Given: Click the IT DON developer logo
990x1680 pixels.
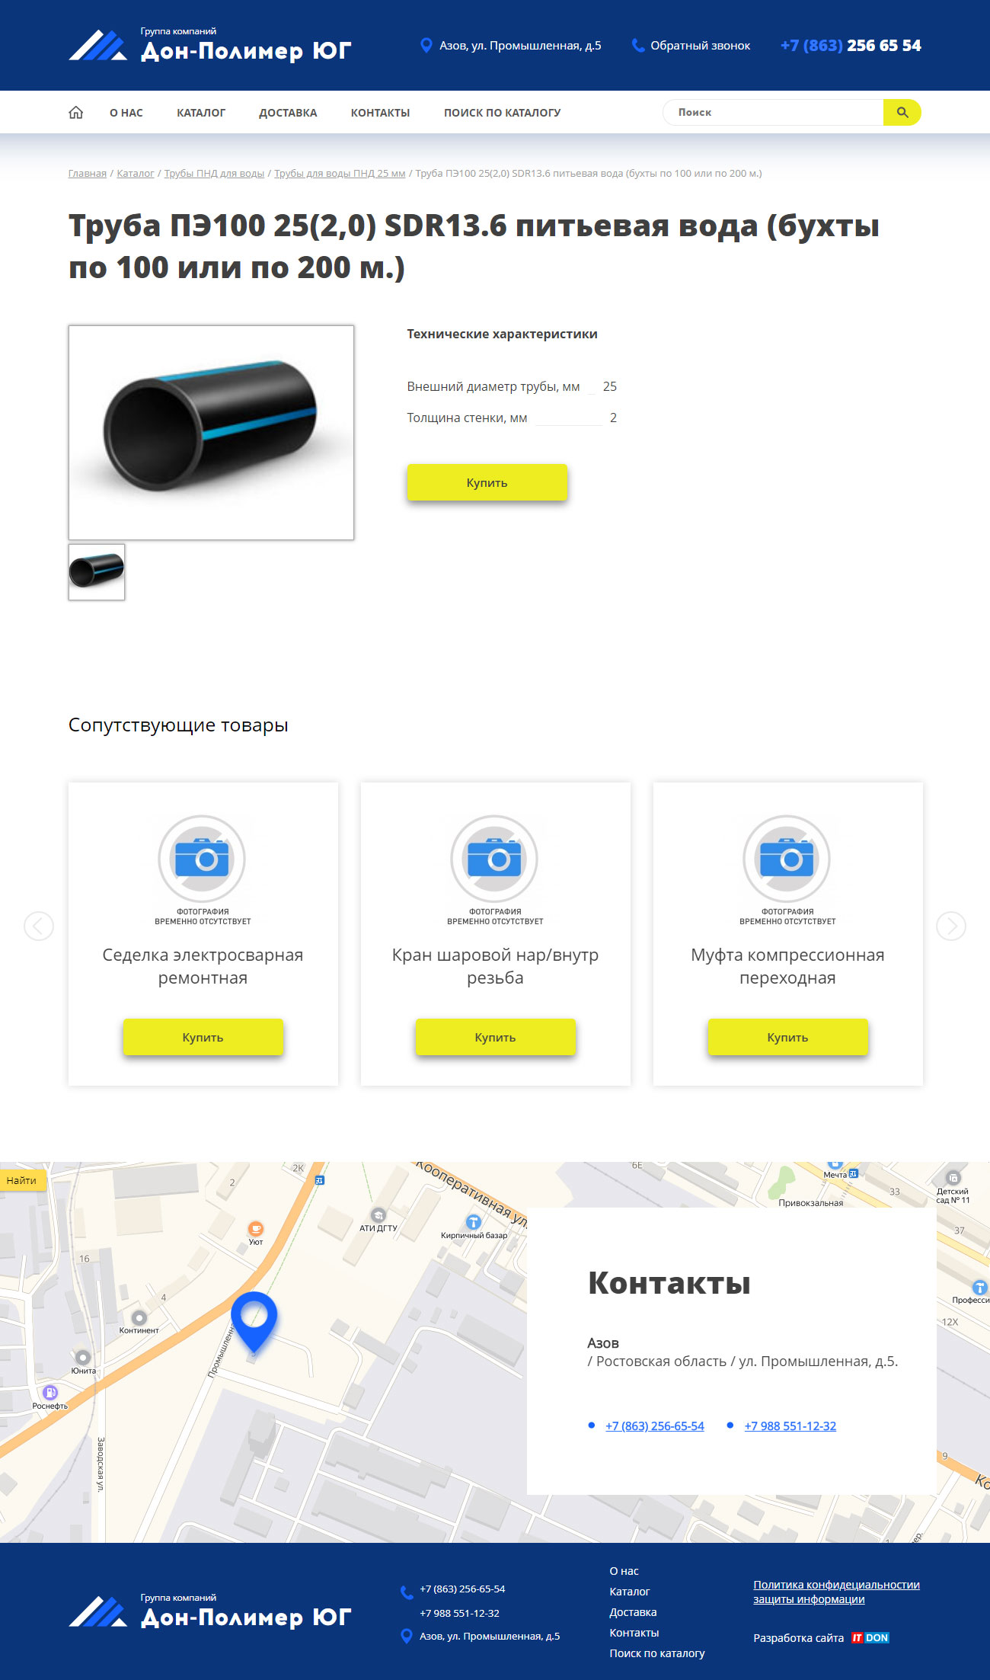Looking at the screenshot, I should 870,1637.
